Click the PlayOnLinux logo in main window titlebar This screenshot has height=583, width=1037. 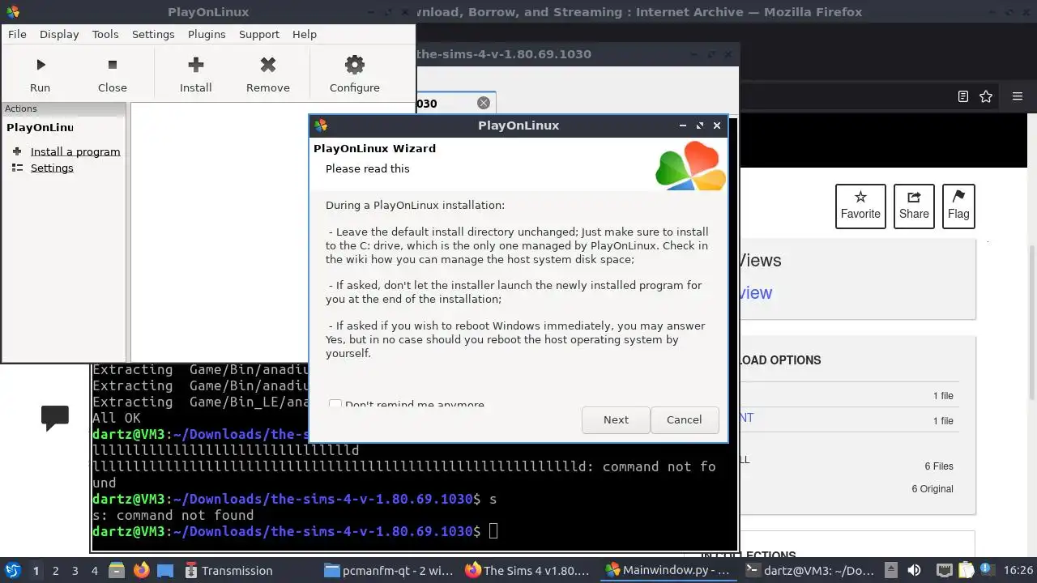tap(12, 11)
